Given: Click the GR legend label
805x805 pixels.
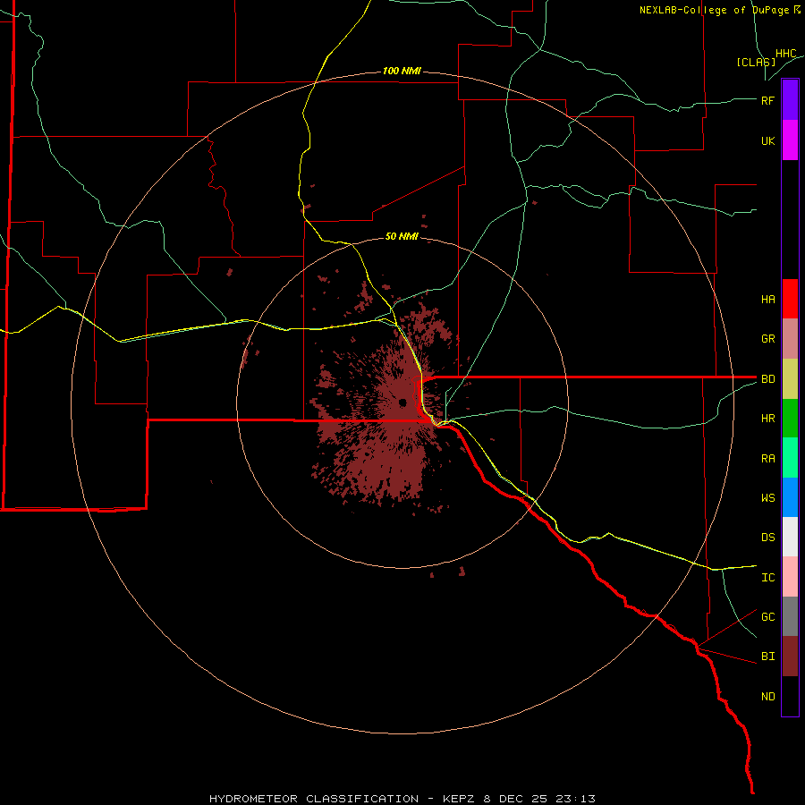Looking at the screenshot, I should coord(767,339).
